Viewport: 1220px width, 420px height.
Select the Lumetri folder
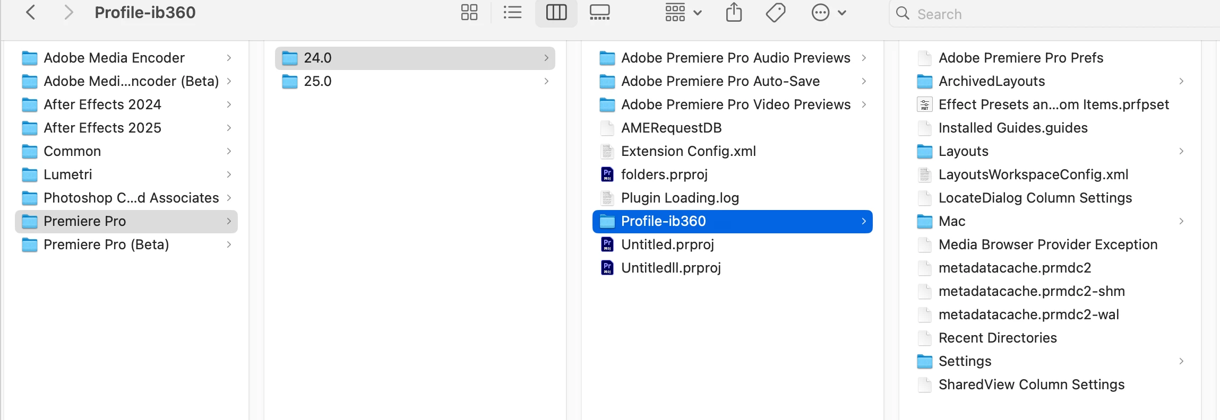[x=126, y=174]
